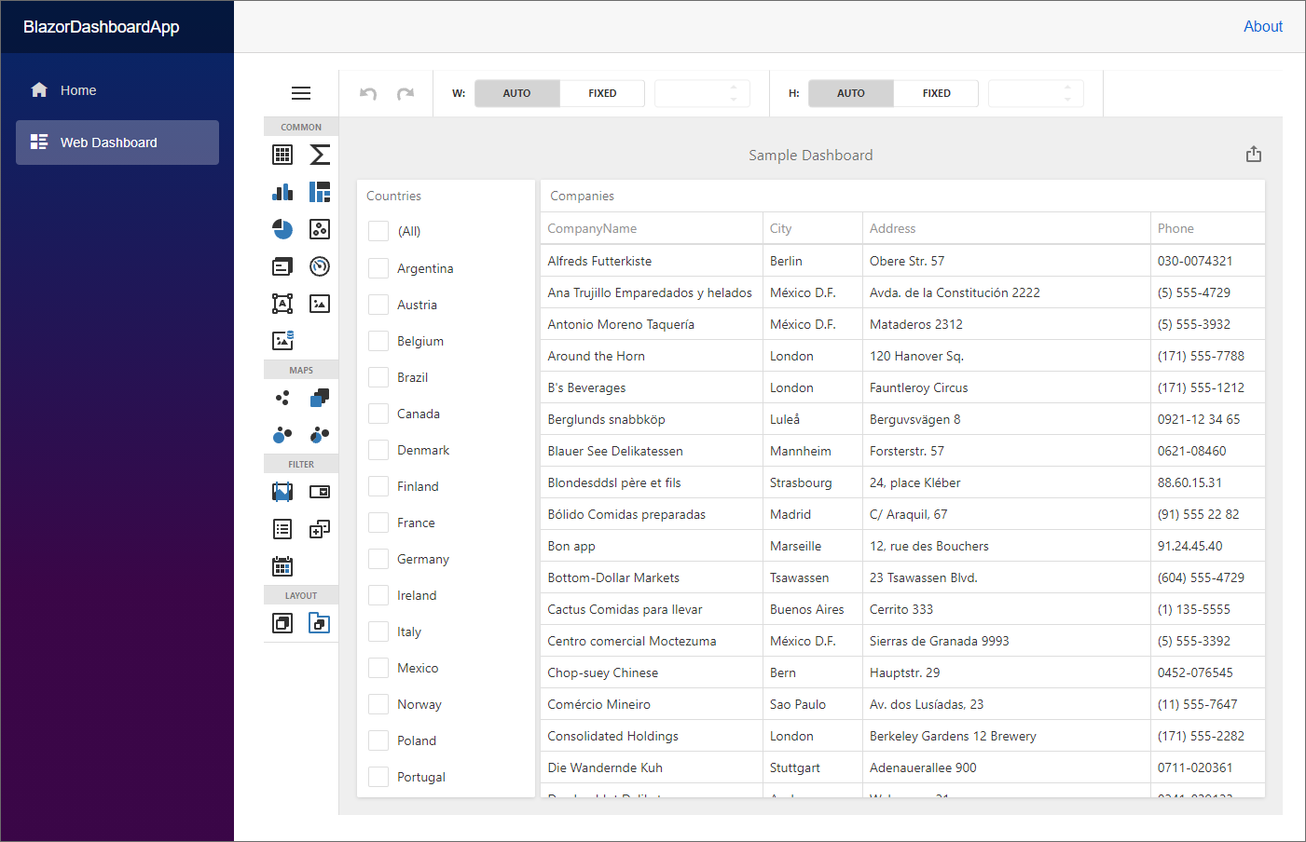The height and width of the screenshot is (842, 1306).
Task: Sort by the CompanyName column header
Action: pos(652,228)
